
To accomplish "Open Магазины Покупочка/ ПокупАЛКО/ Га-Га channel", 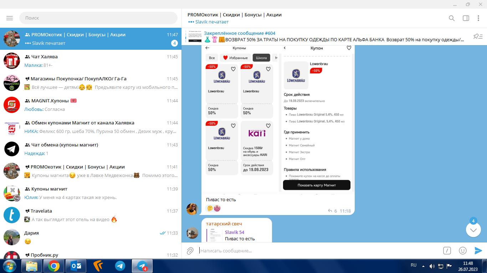I will click(x=91, y=83).
